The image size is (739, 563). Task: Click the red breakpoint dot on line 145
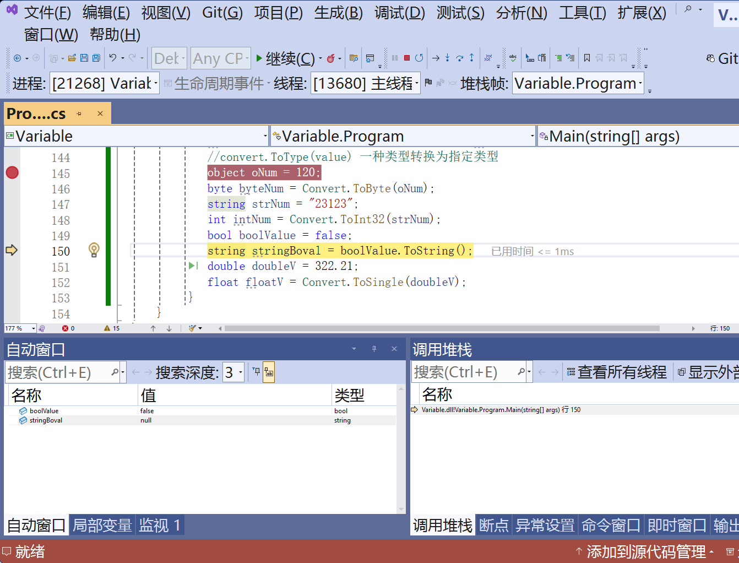tap(12, 172)
